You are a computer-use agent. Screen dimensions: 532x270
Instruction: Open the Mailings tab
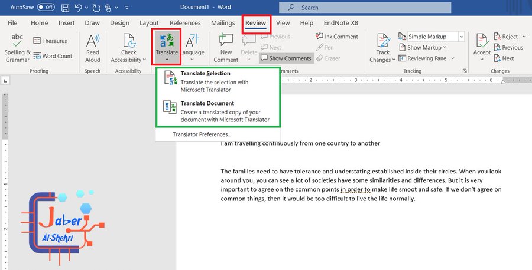[x=223, y=22]
